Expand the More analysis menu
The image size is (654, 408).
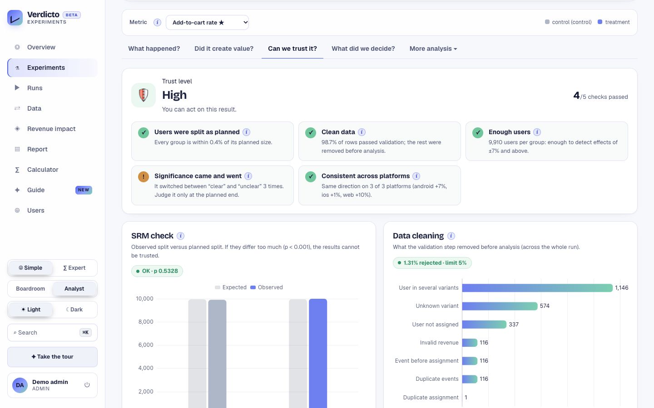pos(433,49)
